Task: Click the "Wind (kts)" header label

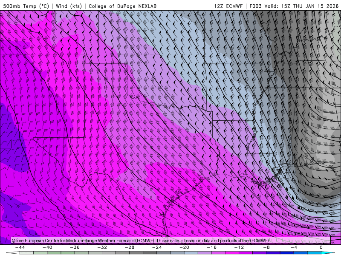Action: 69,6
